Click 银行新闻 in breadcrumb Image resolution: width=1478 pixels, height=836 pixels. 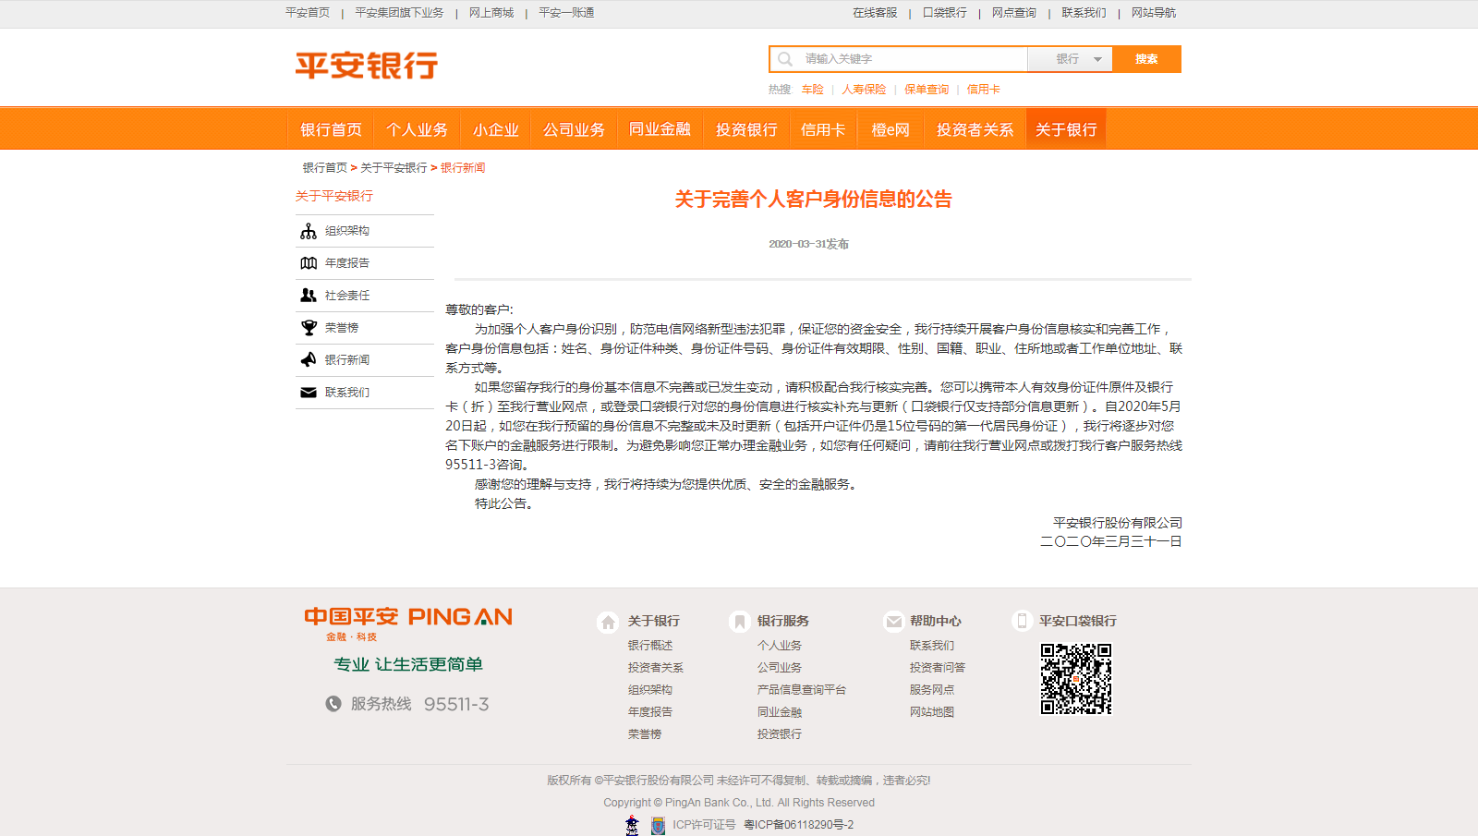click(x=463, y=168)
